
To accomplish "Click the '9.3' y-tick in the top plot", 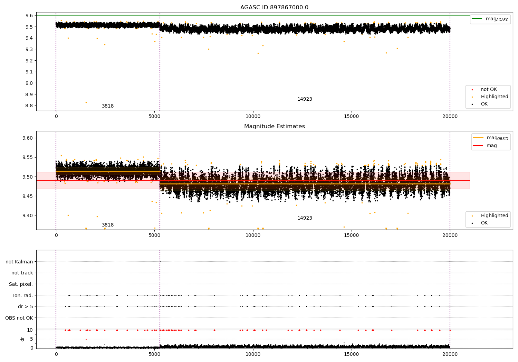I will 29,49.
